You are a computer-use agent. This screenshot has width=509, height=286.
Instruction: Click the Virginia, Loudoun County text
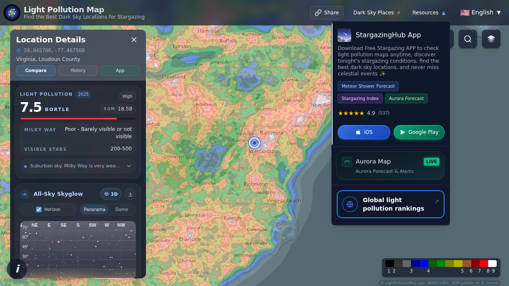click(x=48, y=59)
